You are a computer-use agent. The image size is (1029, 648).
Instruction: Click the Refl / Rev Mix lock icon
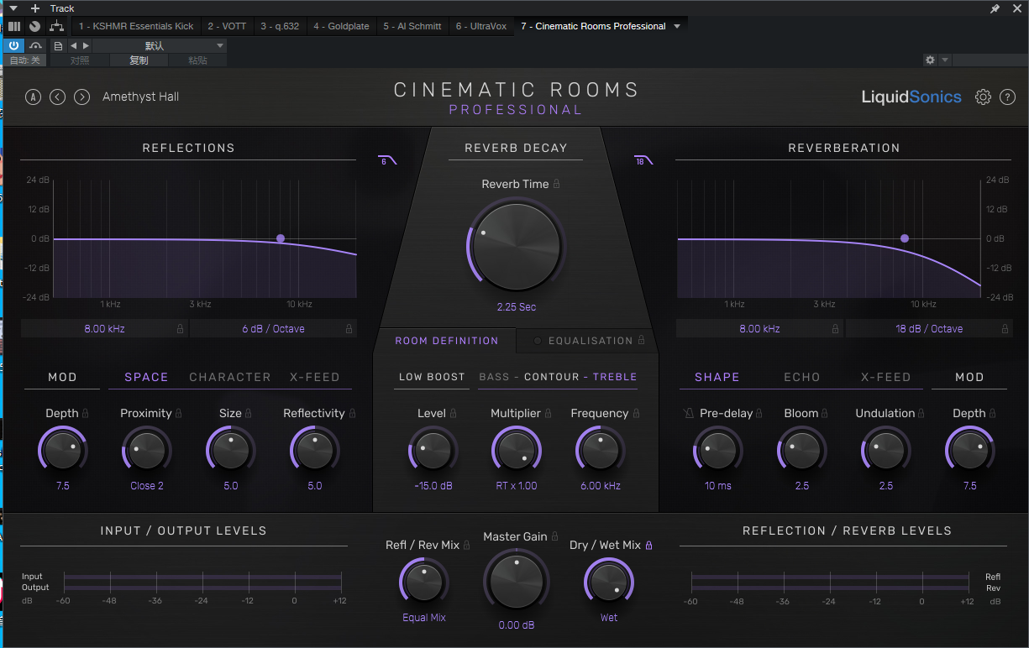click(467, 545)
